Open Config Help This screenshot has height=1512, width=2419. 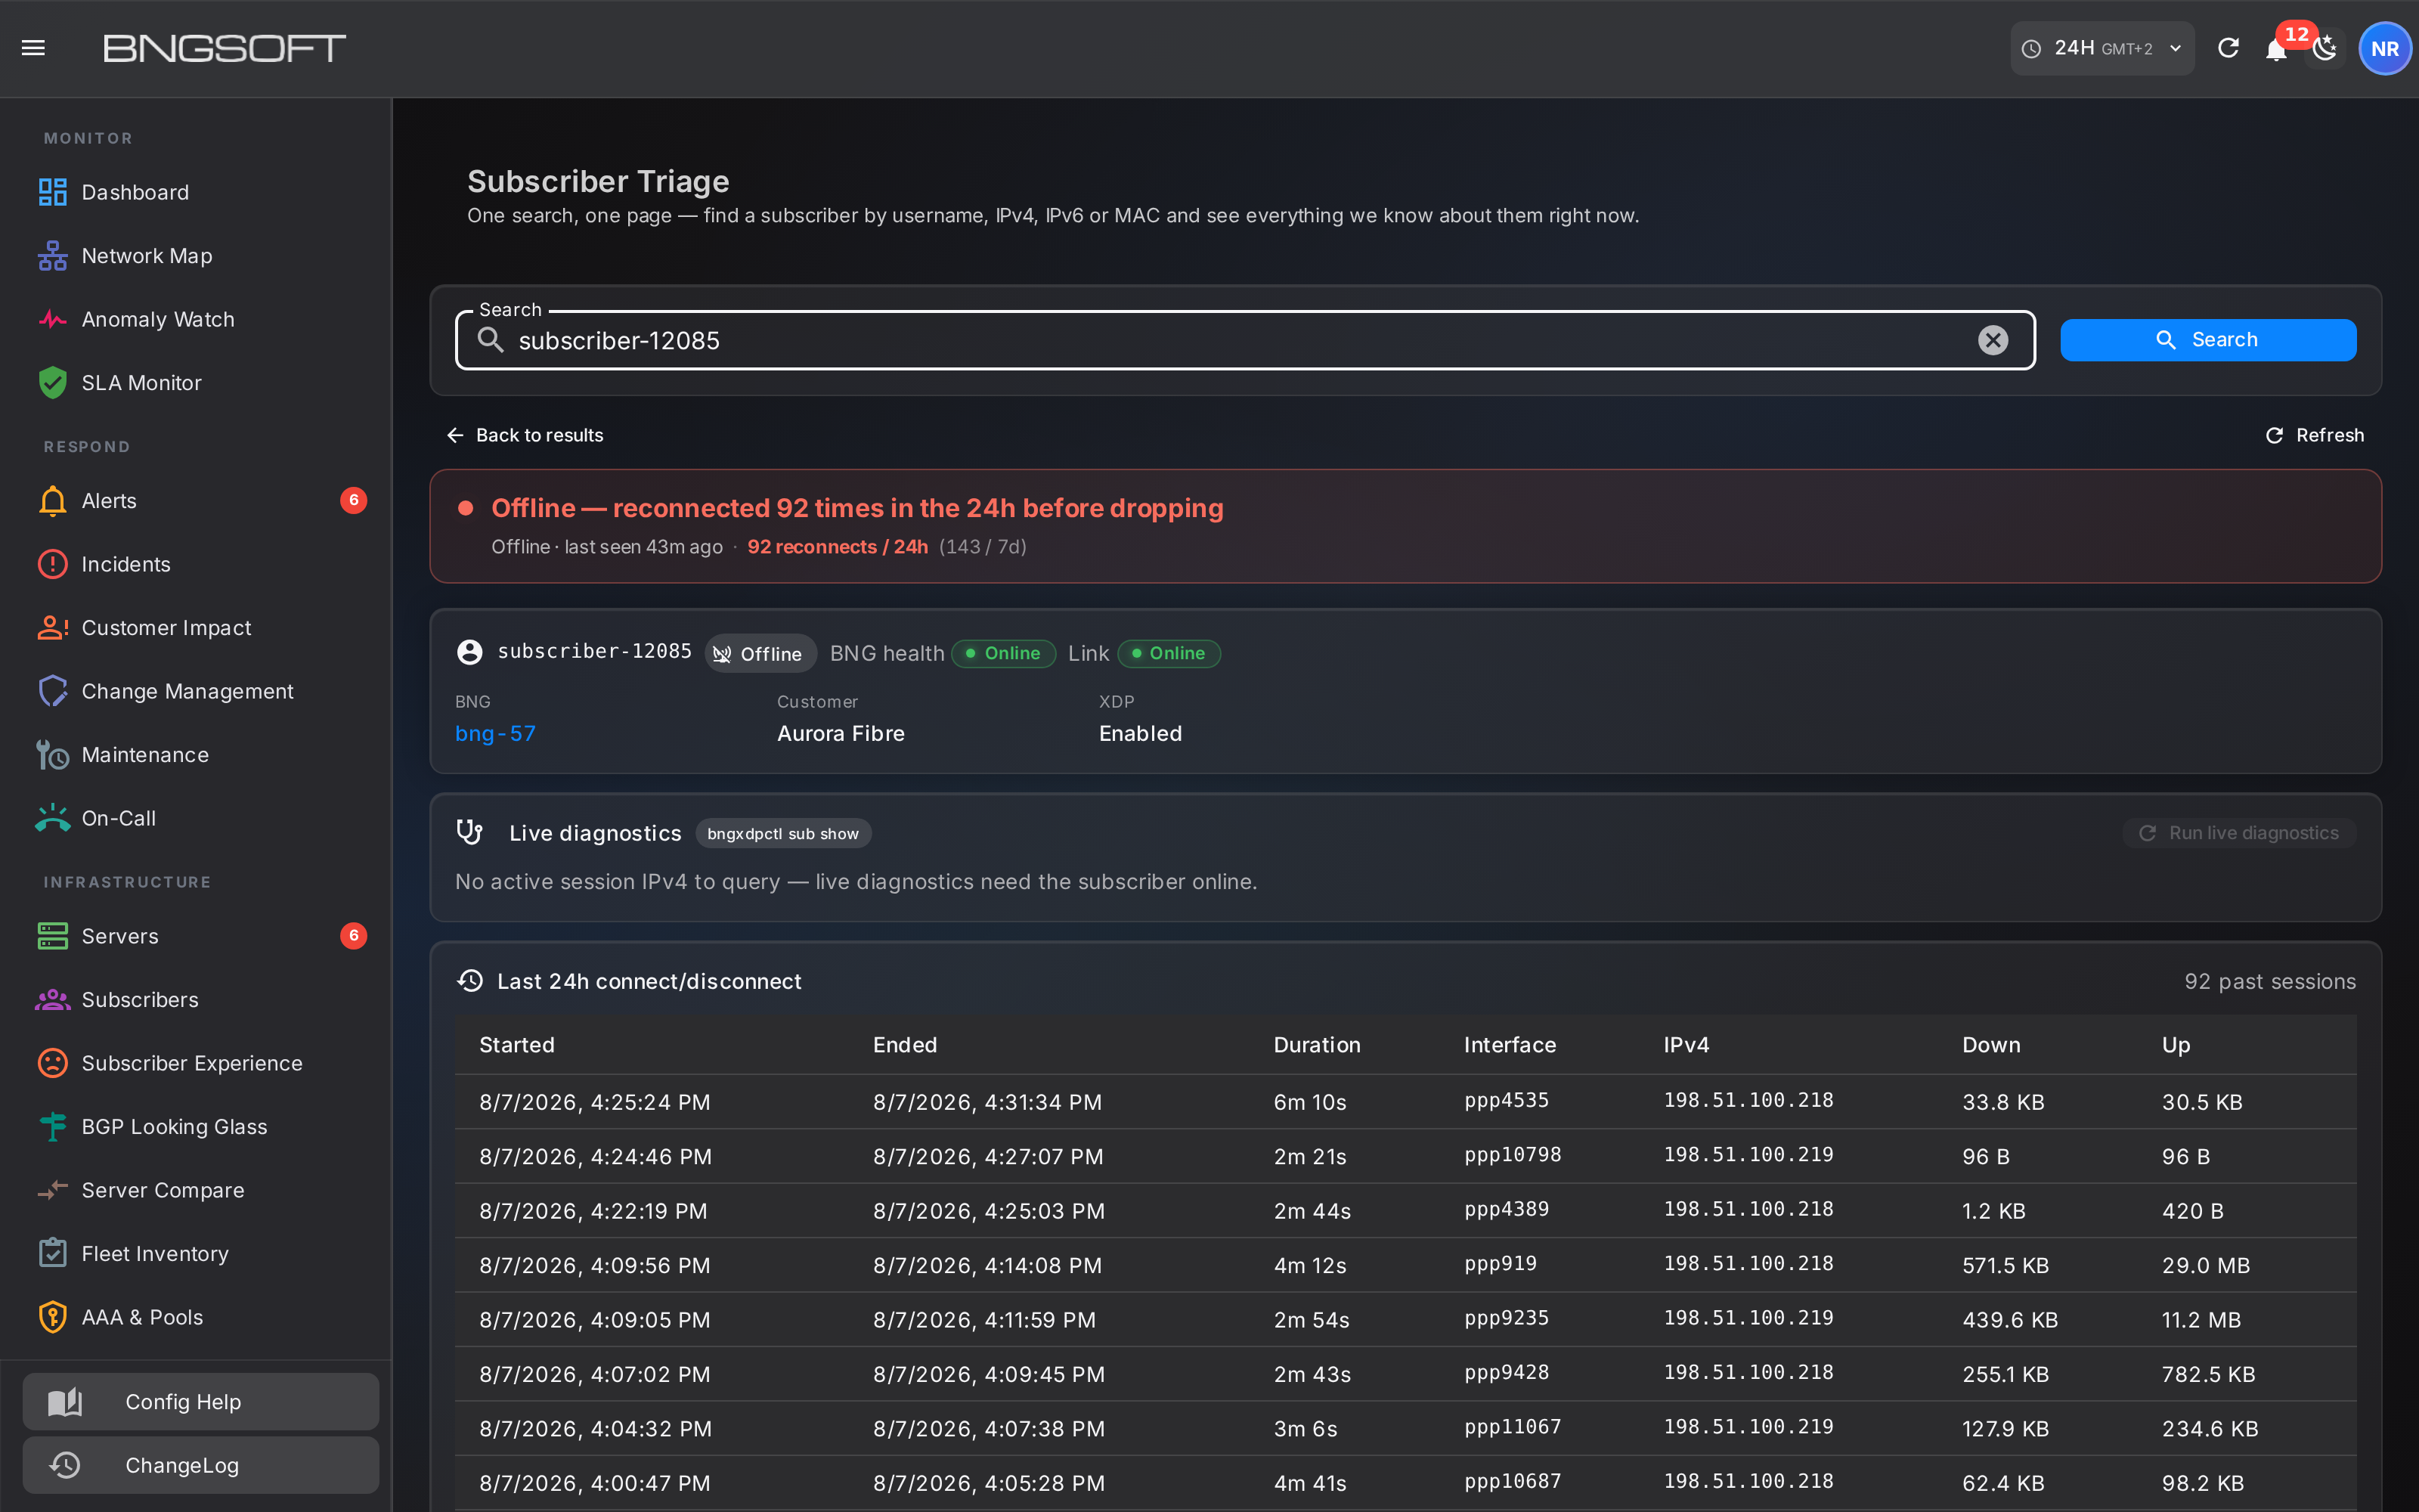click(x=201, y=1401)
